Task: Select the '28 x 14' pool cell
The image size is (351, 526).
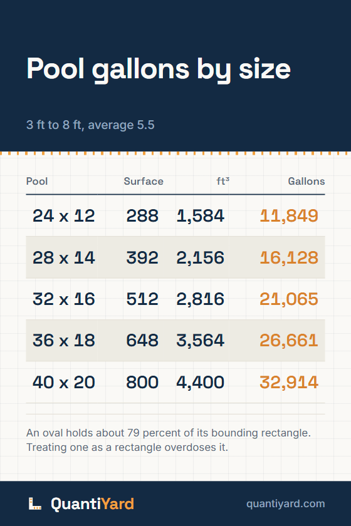Action: point(64,257)
